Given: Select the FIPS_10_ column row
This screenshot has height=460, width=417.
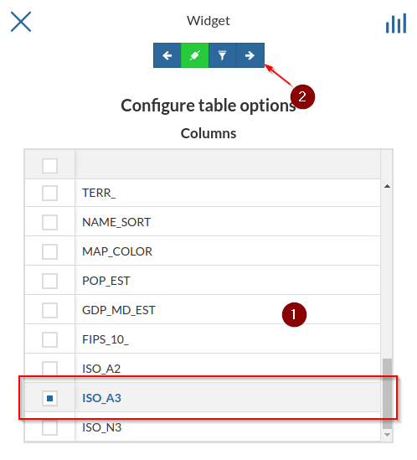Looking at the screenshot, I should coord(203,339).
